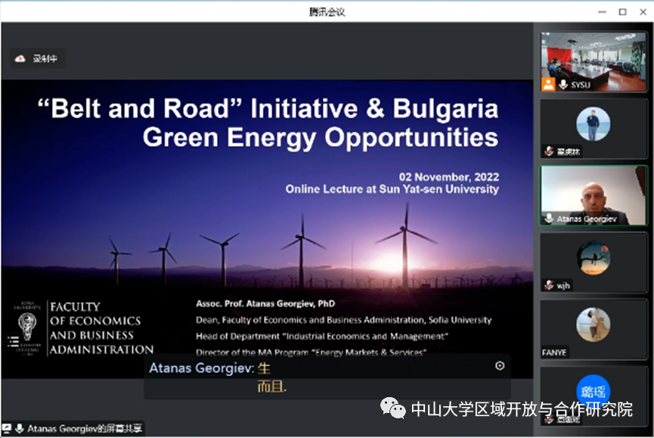The image size is (654, 438).
Task: Click the list menu icon on the slide
Action: [x=14, y=341]
